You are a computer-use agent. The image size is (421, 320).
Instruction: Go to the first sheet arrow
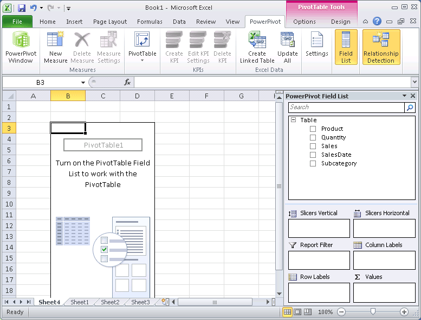tap(7, 302)
